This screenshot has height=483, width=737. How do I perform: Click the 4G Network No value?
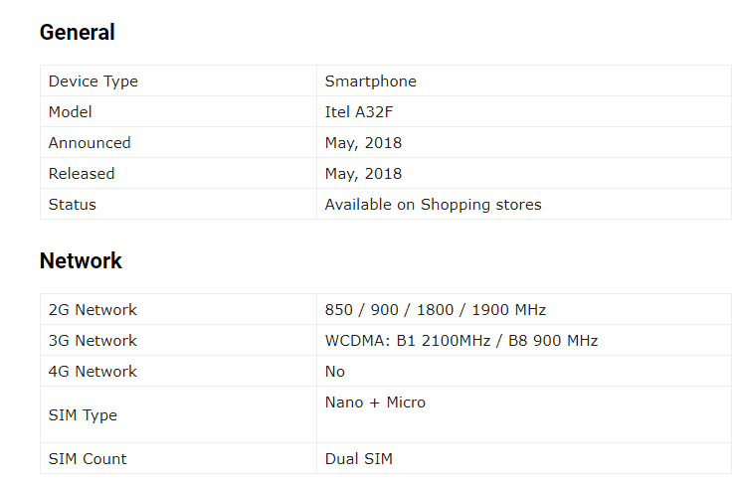tap(334, 371)
